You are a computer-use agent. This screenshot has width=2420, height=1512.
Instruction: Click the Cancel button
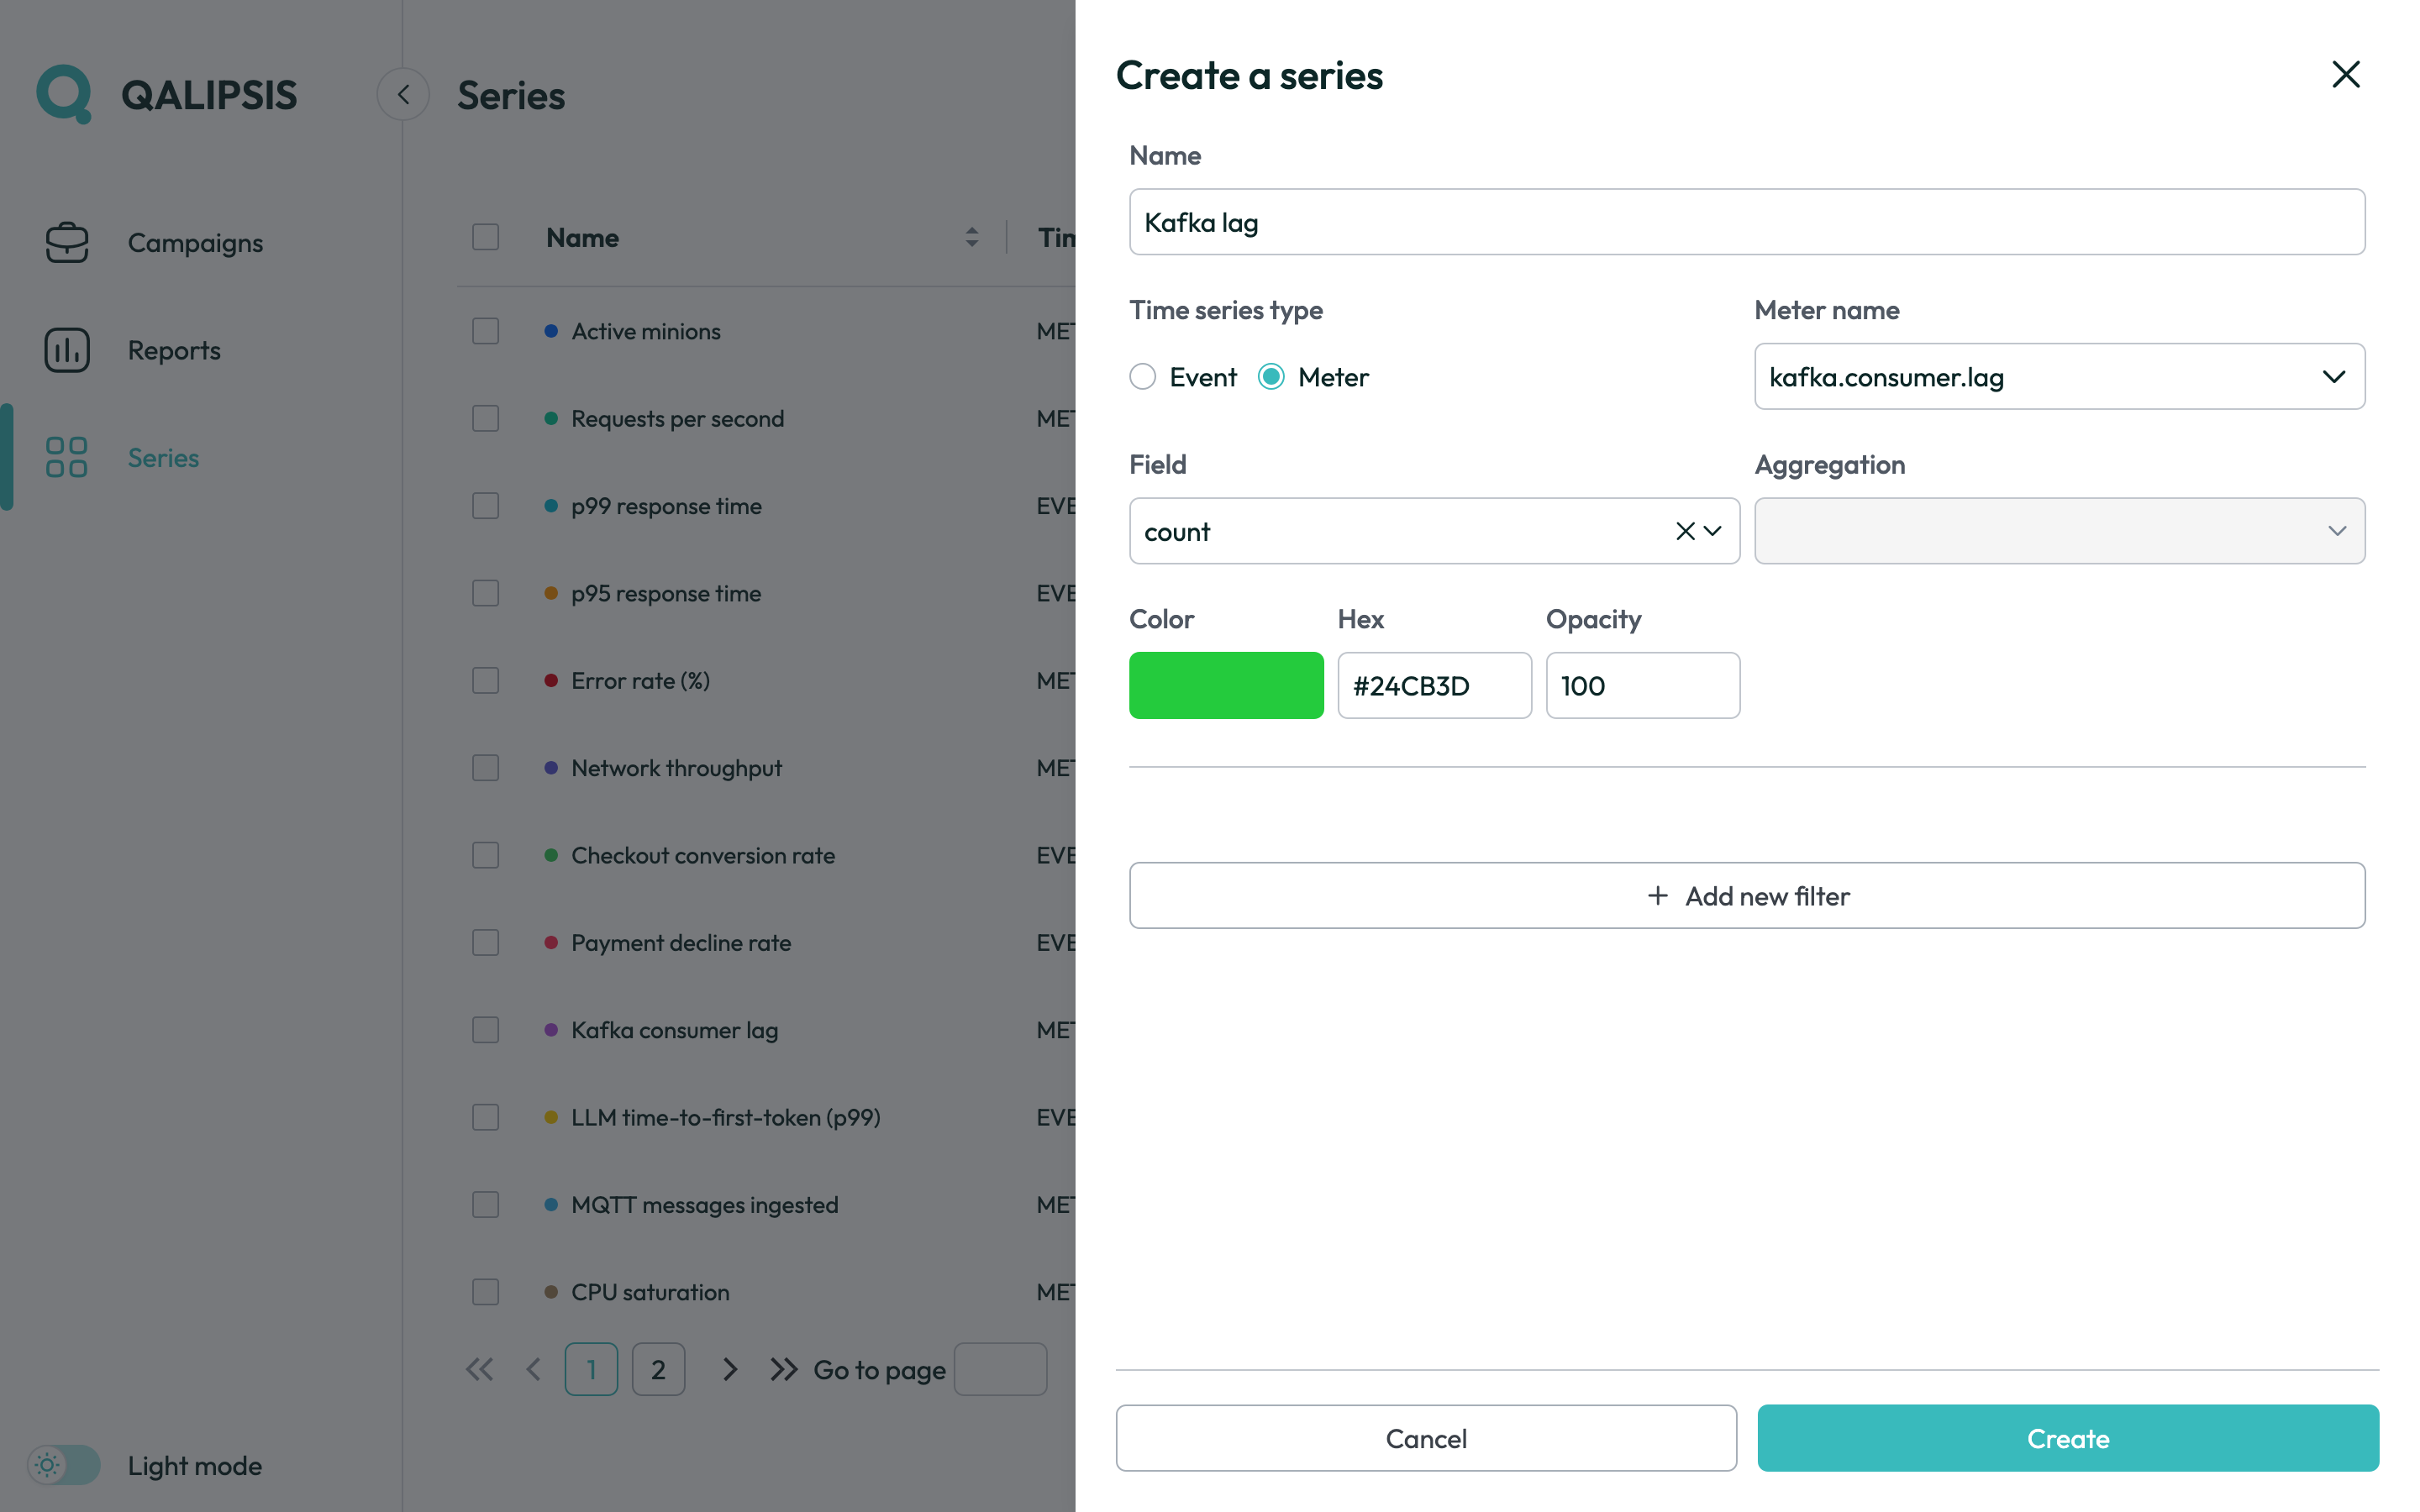tap(1426, 1438)
